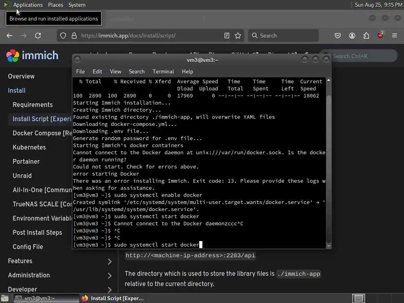Screen dimensions: 404x303
Task: Click the terminal icon in taskbar
Action: (x=18, y=298)
